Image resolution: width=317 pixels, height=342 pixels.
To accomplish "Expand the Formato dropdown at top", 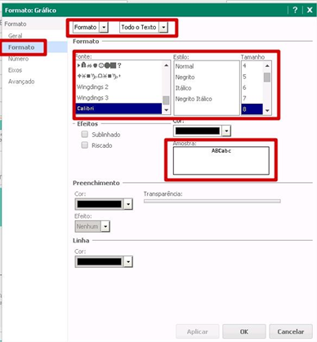I will tap(104, 27).
